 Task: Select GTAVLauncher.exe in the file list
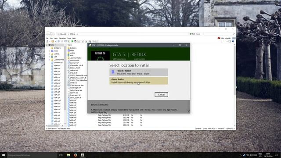click(x=77, y=85)
